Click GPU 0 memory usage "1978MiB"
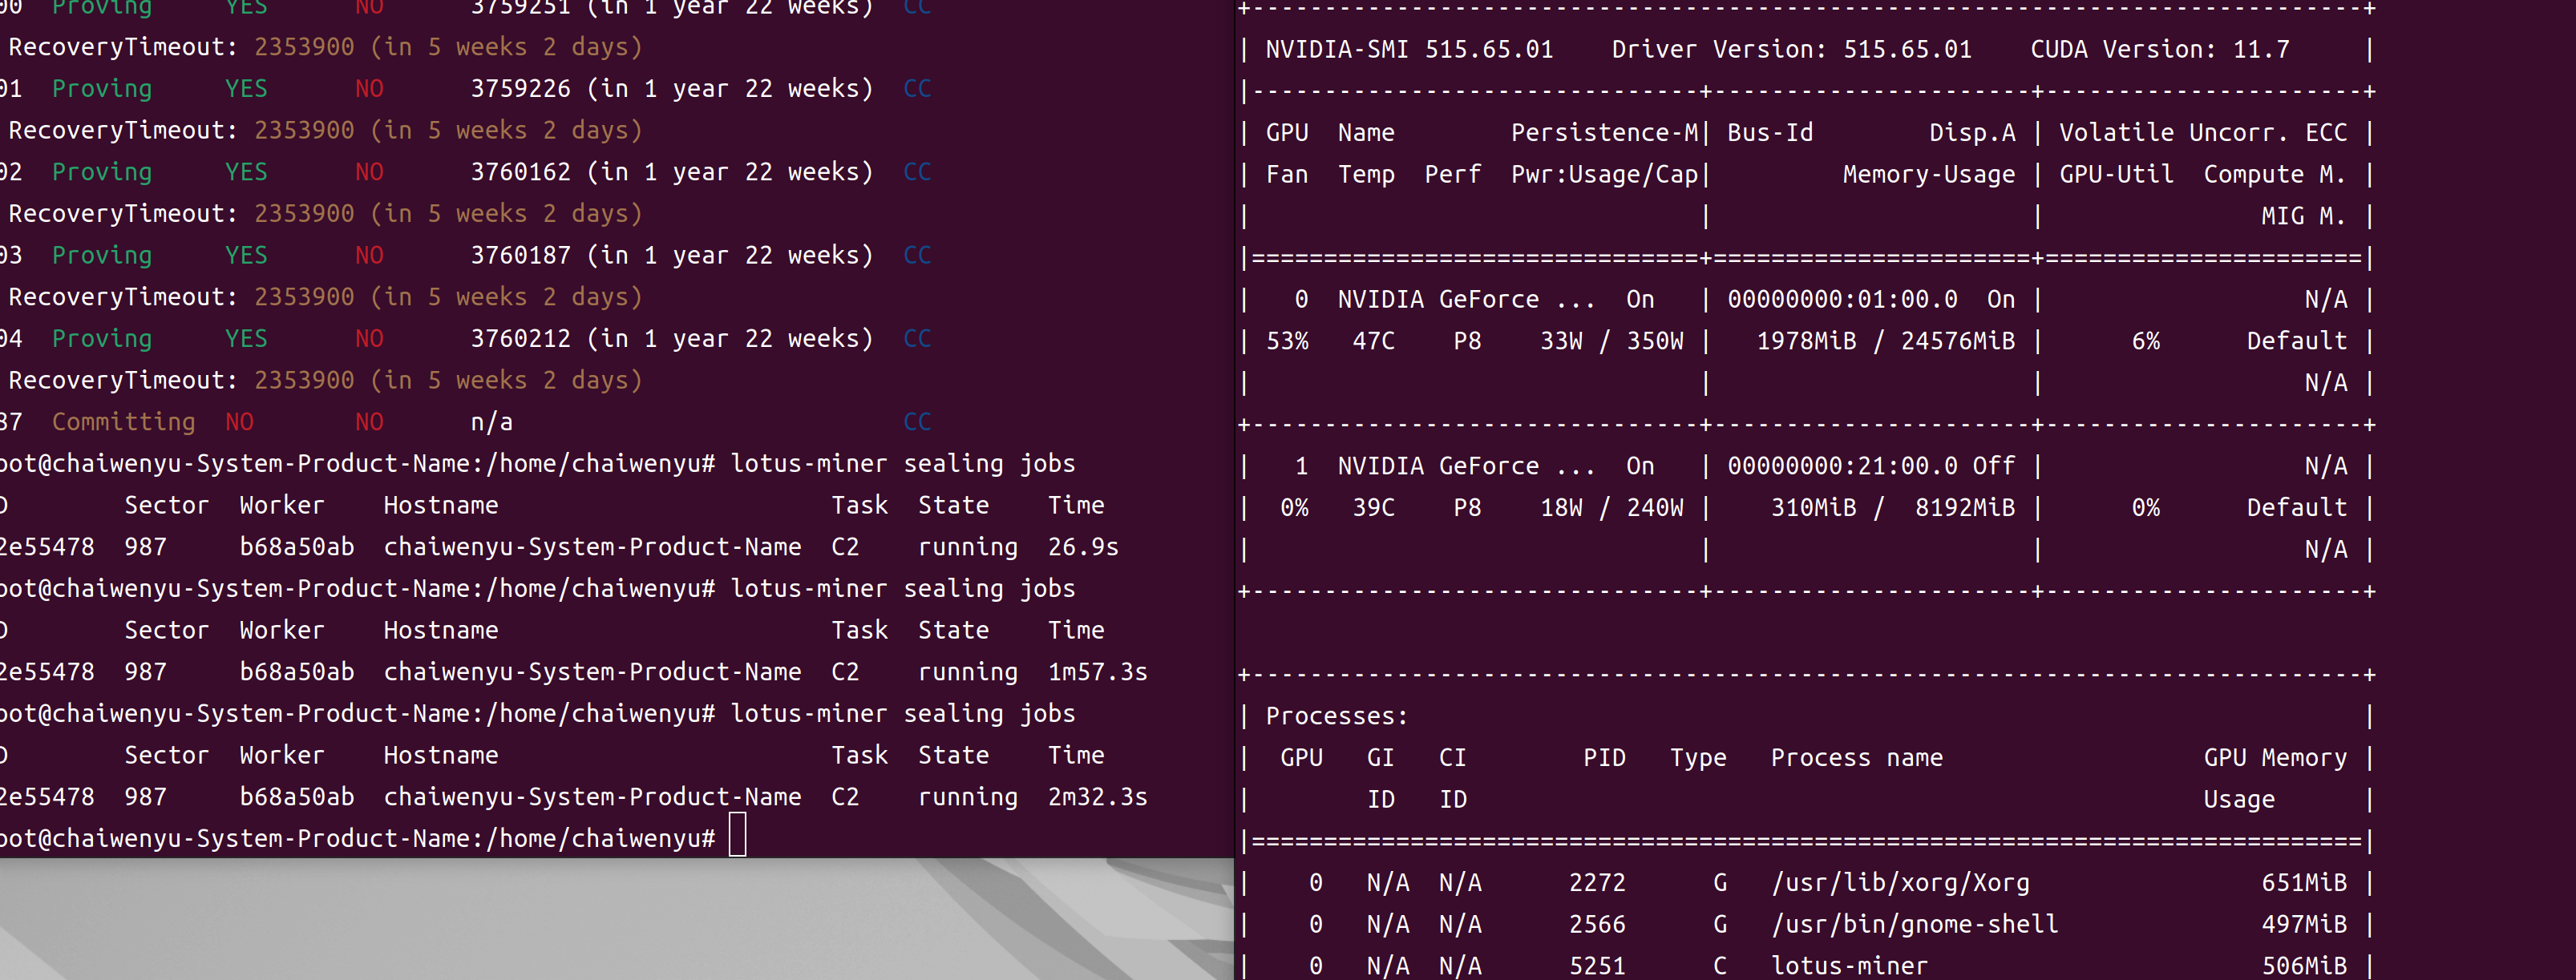 (x=1806, y=341)
